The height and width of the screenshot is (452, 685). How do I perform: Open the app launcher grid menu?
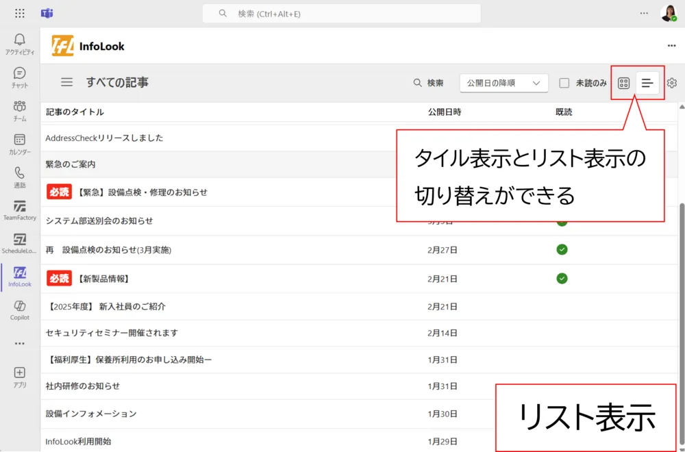19,14
